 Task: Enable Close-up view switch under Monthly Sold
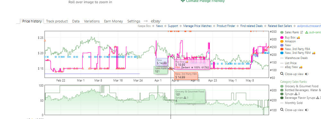pyautogui.click(x=307, y=110)
